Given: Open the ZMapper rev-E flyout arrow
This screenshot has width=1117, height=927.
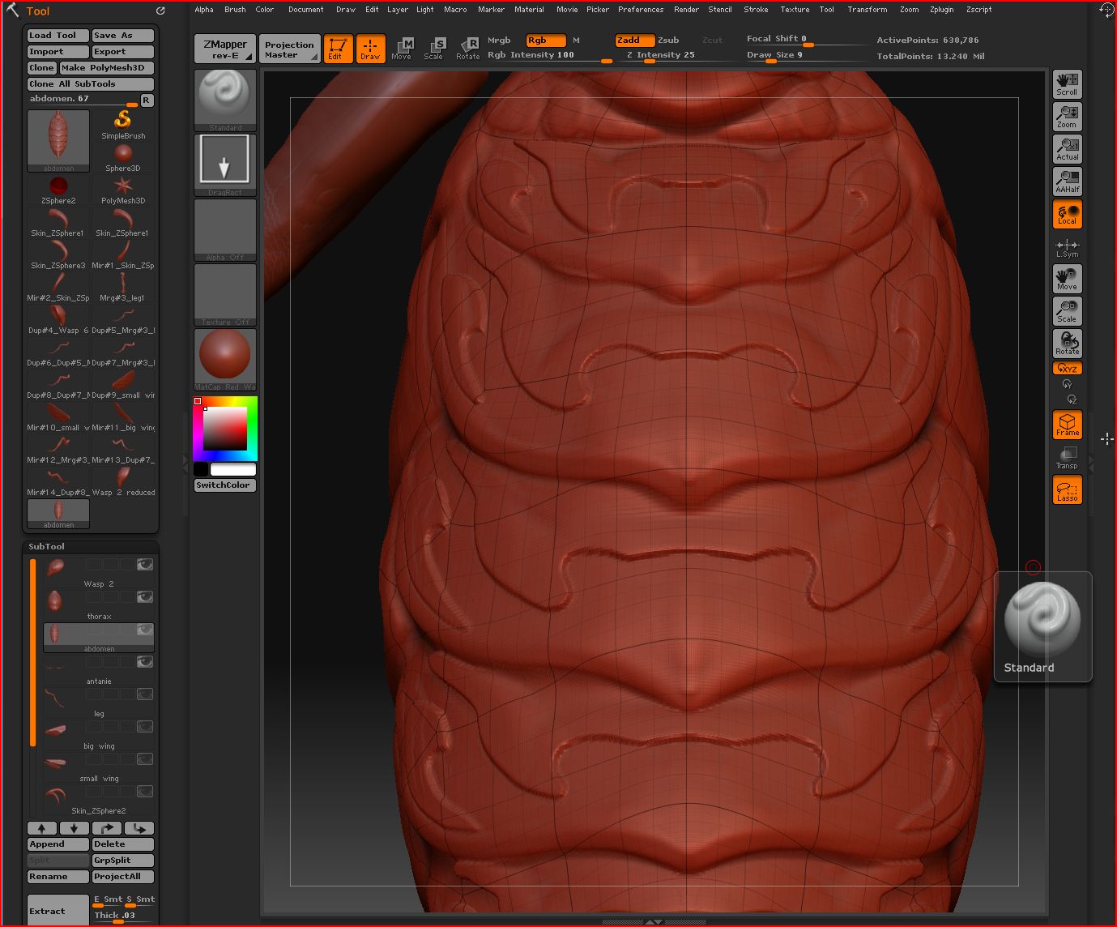Looking at the screenshot, I should coord(249,57).
